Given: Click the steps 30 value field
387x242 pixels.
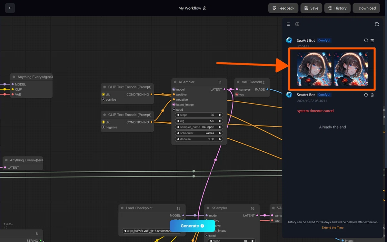Looking at the screenshot, I should coord(199,115).
